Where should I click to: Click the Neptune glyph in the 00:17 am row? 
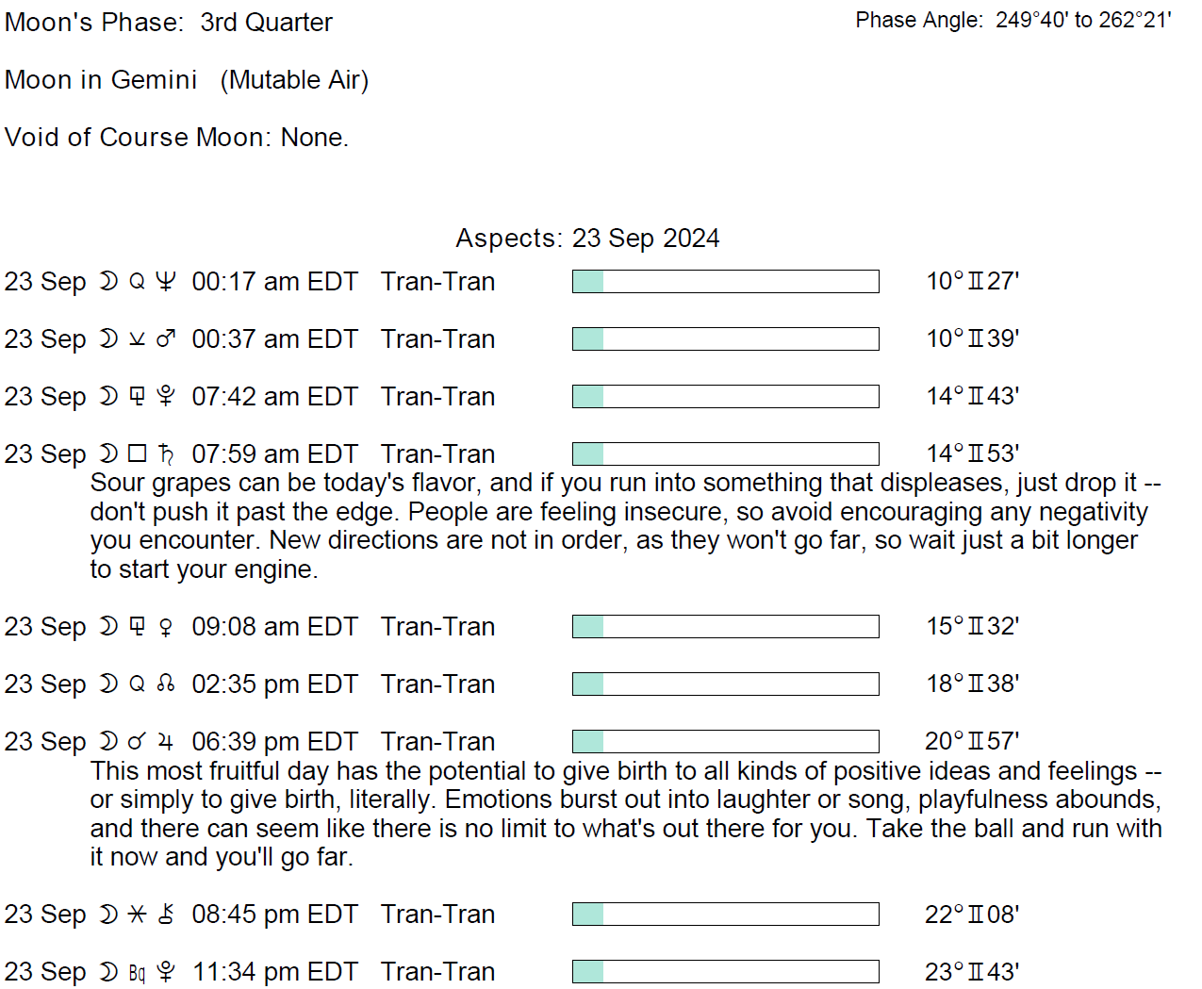[x=166, y=282]
